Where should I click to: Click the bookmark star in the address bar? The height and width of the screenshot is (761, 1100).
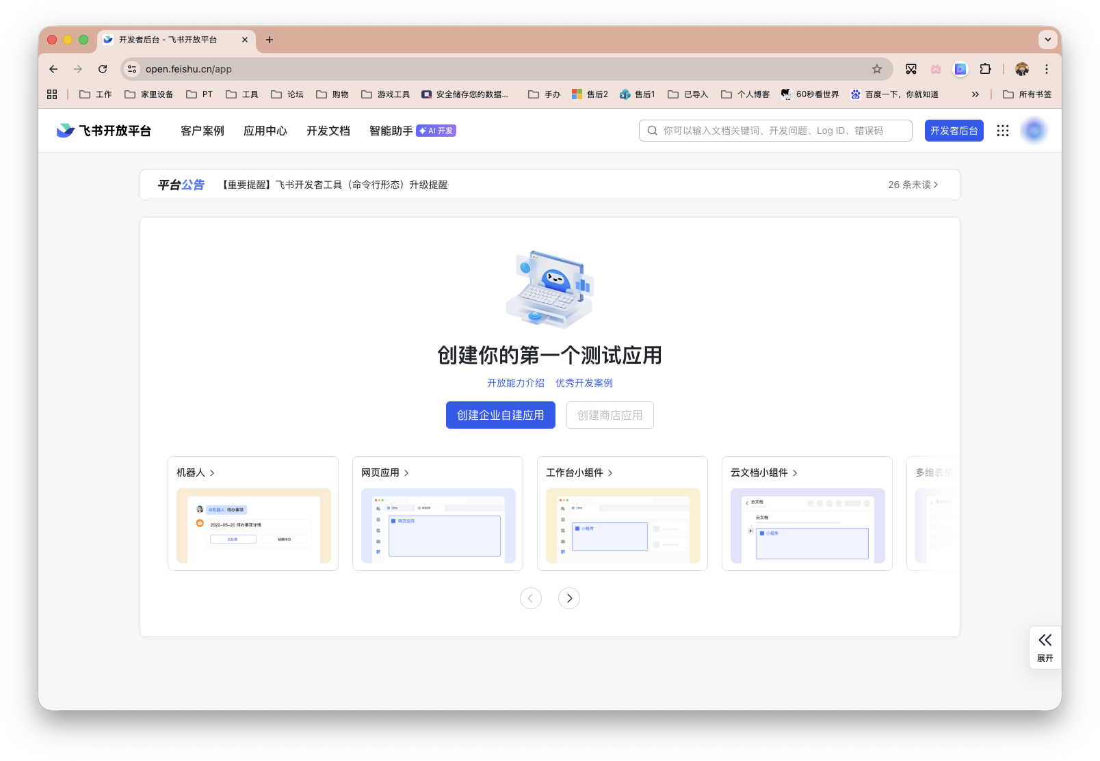(x=876, y=69)
